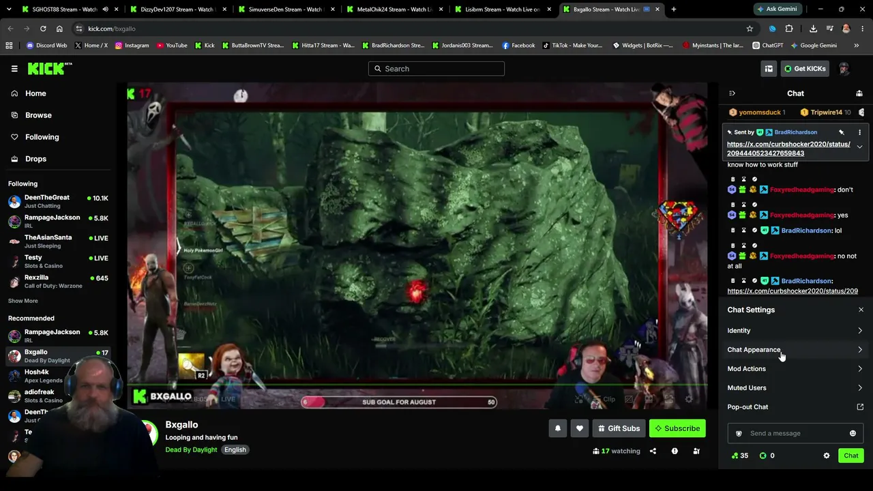Viewport: 873px width, 491px height.
Task: Expand the pinned message chevron
Action: [859, 147]
